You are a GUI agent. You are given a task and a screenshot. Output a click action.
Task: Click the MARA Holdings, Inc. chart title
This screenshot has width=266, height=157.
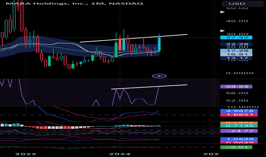[74, 3]
